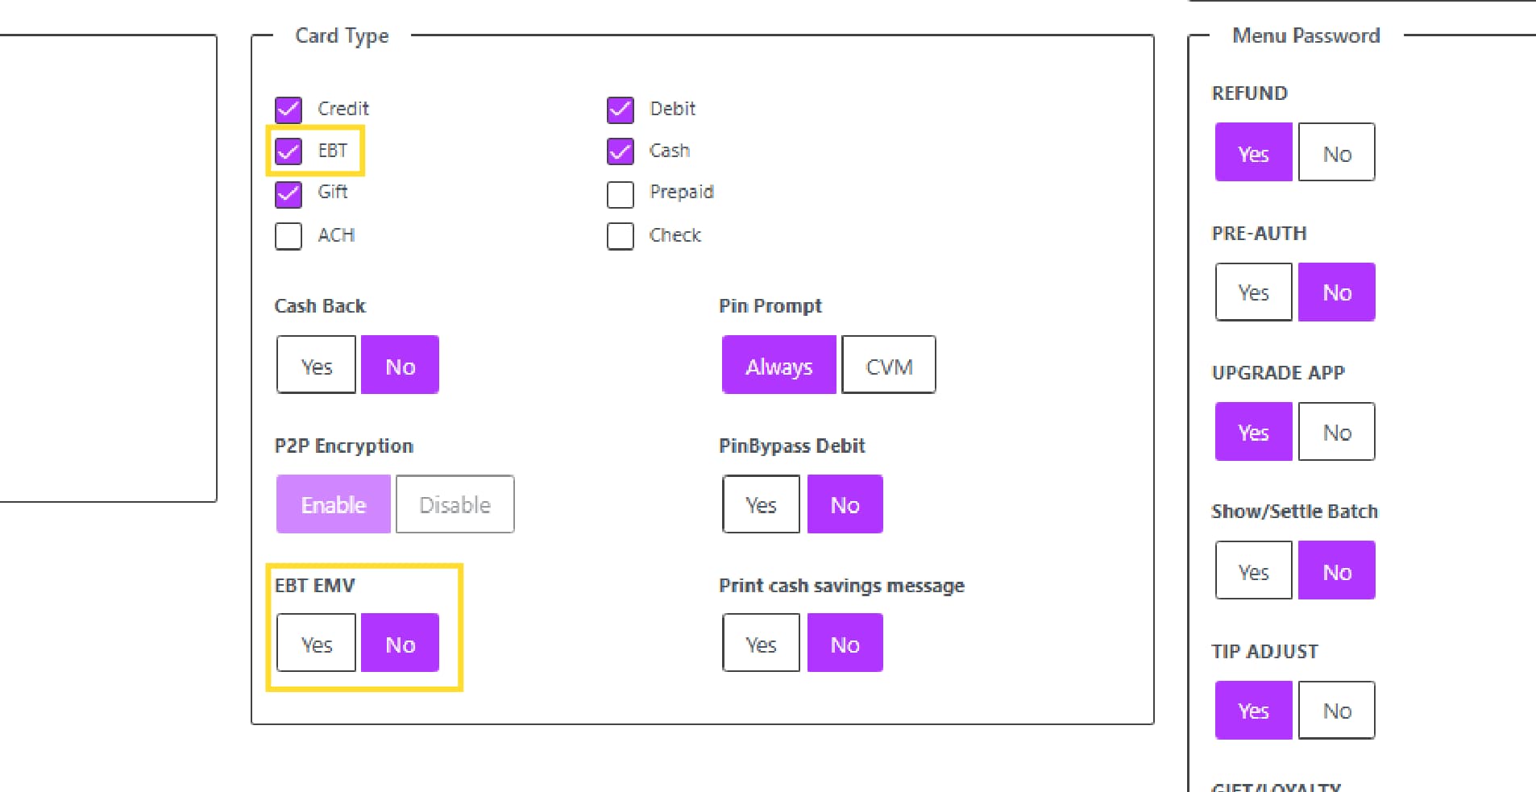
Task: Set EBT EMV to Yes
Action: point(316,644)
